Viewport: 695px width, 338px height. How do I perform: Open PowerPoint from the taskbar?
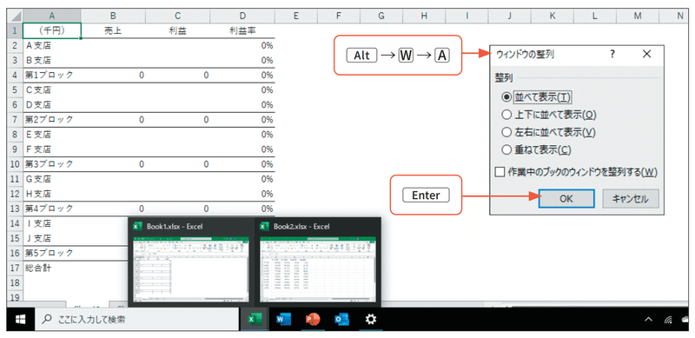click(313, 320)
